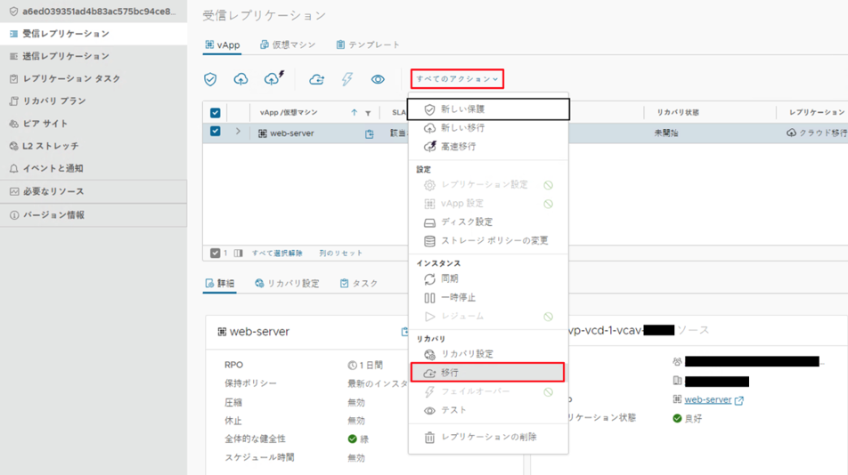Expand the web-server row chevron
848x475 pixels.
click(x=238, y=131)
